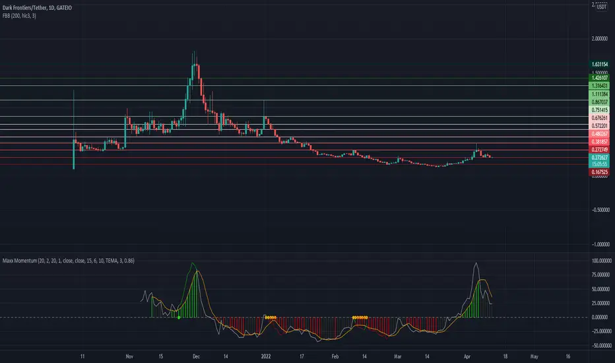Click the 1.631154 price label

point(600,64)
